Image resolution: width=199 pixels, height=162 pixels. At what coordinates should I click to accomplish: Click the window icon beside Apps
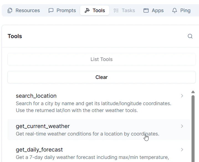click(146, 10)
